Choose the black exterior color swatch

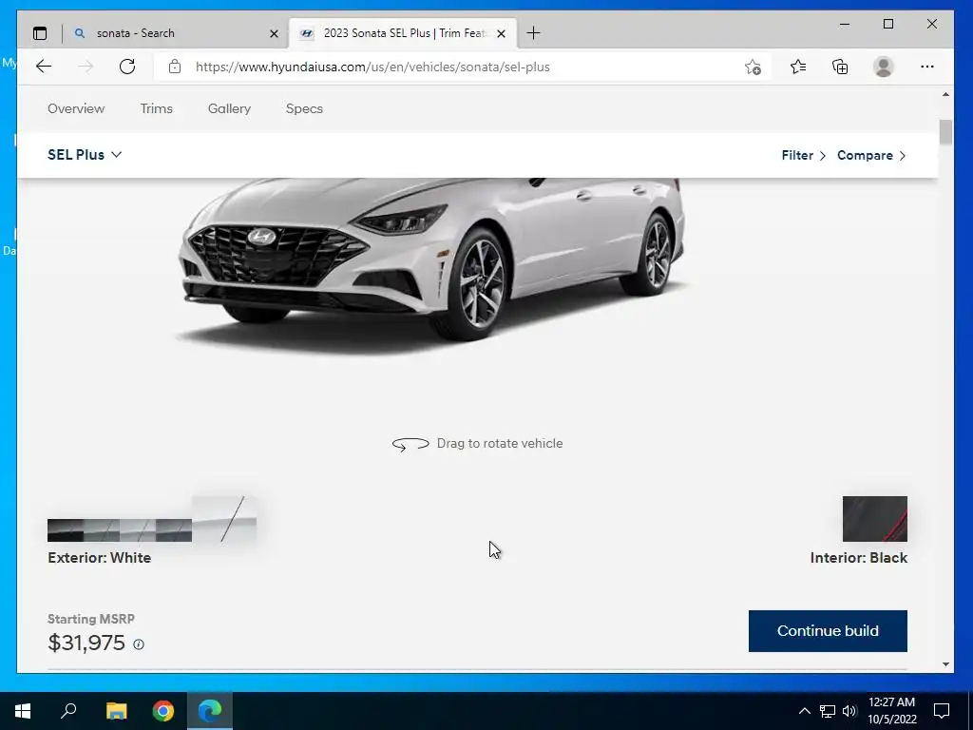(66, 530)
